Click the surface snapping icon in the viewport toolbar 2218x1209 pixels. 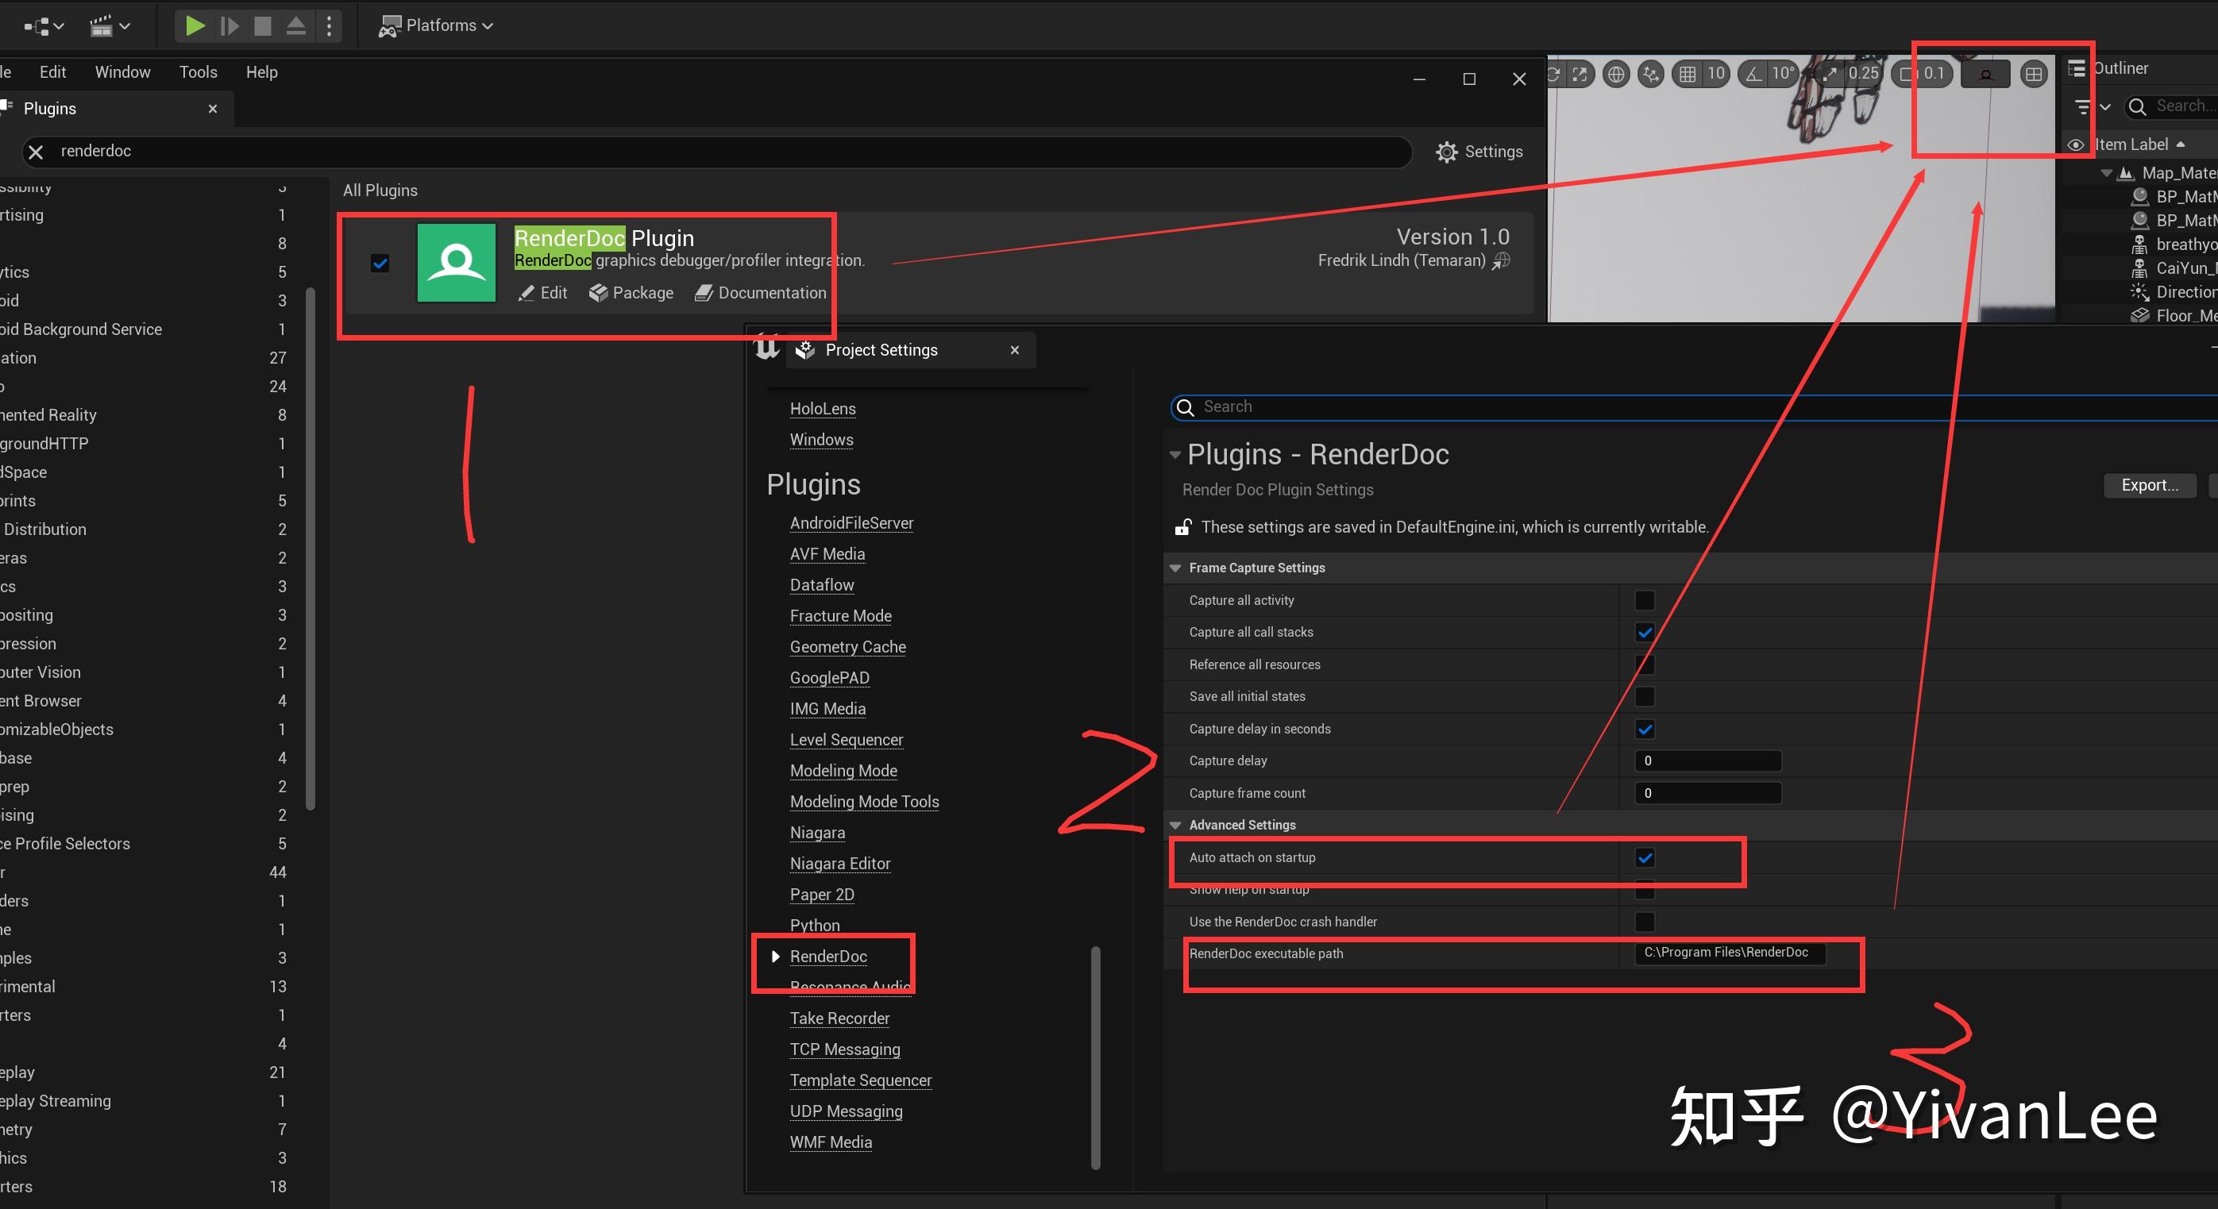point(1650,75)
